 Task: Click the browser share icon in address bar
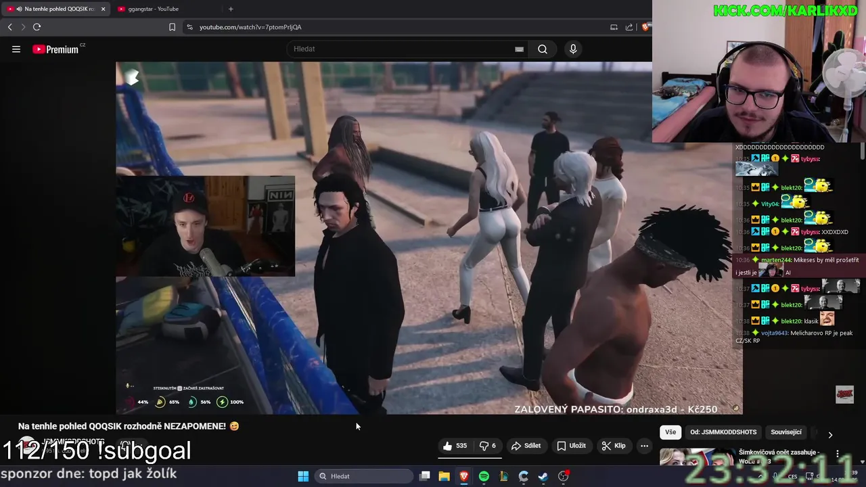point(629,27)
